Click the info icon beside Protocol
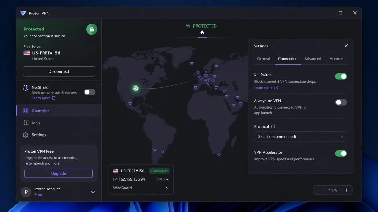This screenshot has height=212, width=378. 273,127
